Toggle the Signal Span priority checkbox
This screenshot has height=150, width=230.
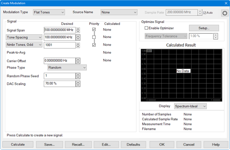pyautogui.click(x=94, y=30)
